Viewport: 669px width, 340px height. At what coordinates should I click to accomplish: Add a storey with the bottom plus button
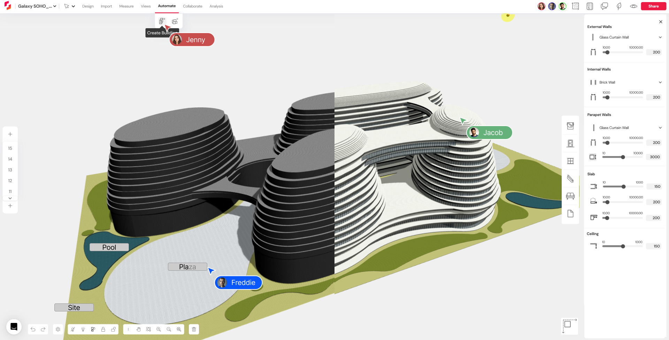pyautogui.click(x=10, y=206)
